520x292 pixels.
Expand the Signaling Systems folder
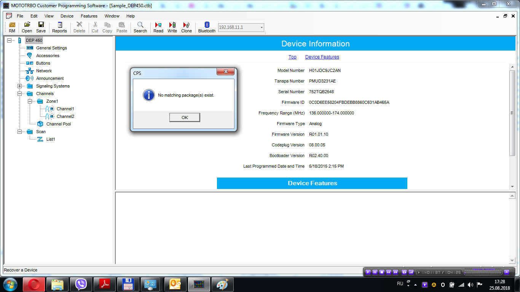point(19,86)
